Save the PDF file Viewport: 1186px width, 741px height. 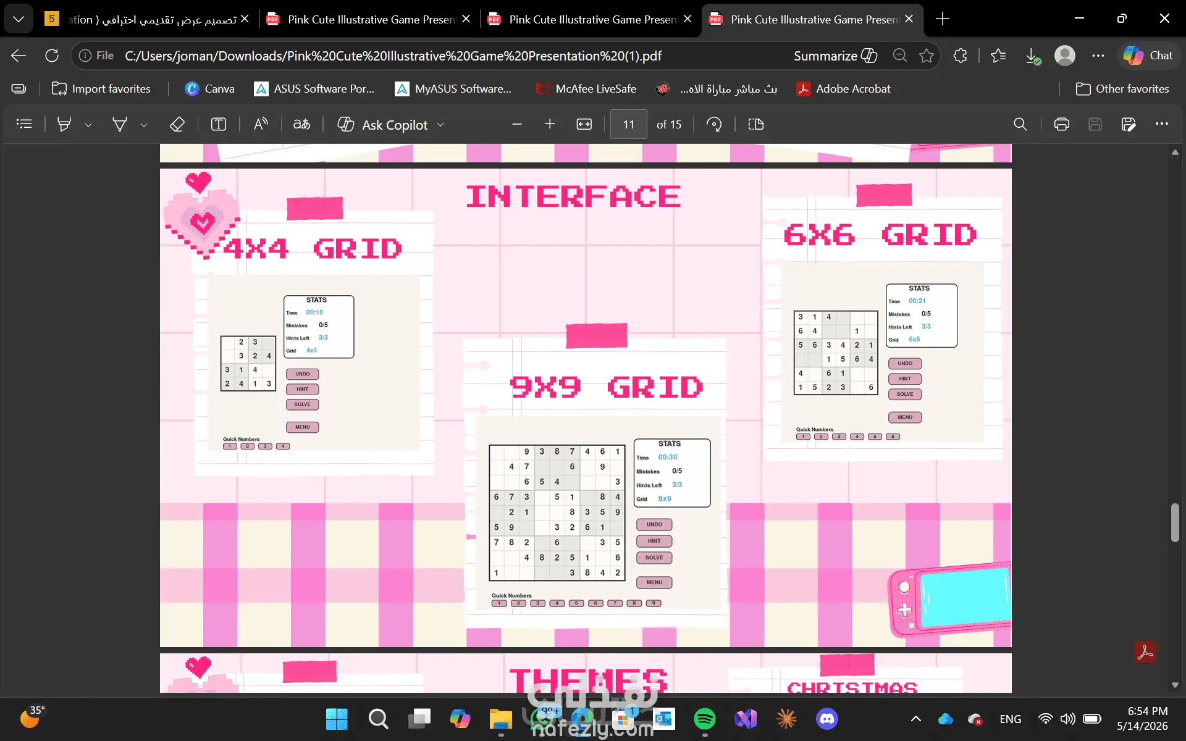(1095, 124)
